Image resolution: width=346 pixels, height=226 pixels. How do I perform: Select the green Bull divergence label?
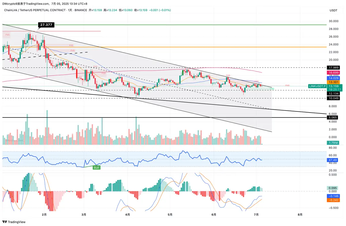[96, 167]
